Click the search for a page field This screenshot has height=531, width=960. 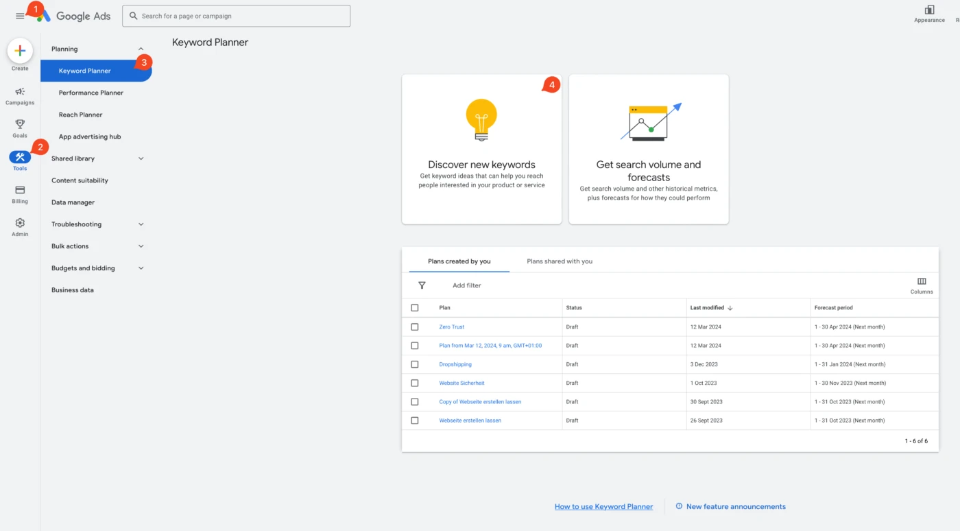[237, 16]
